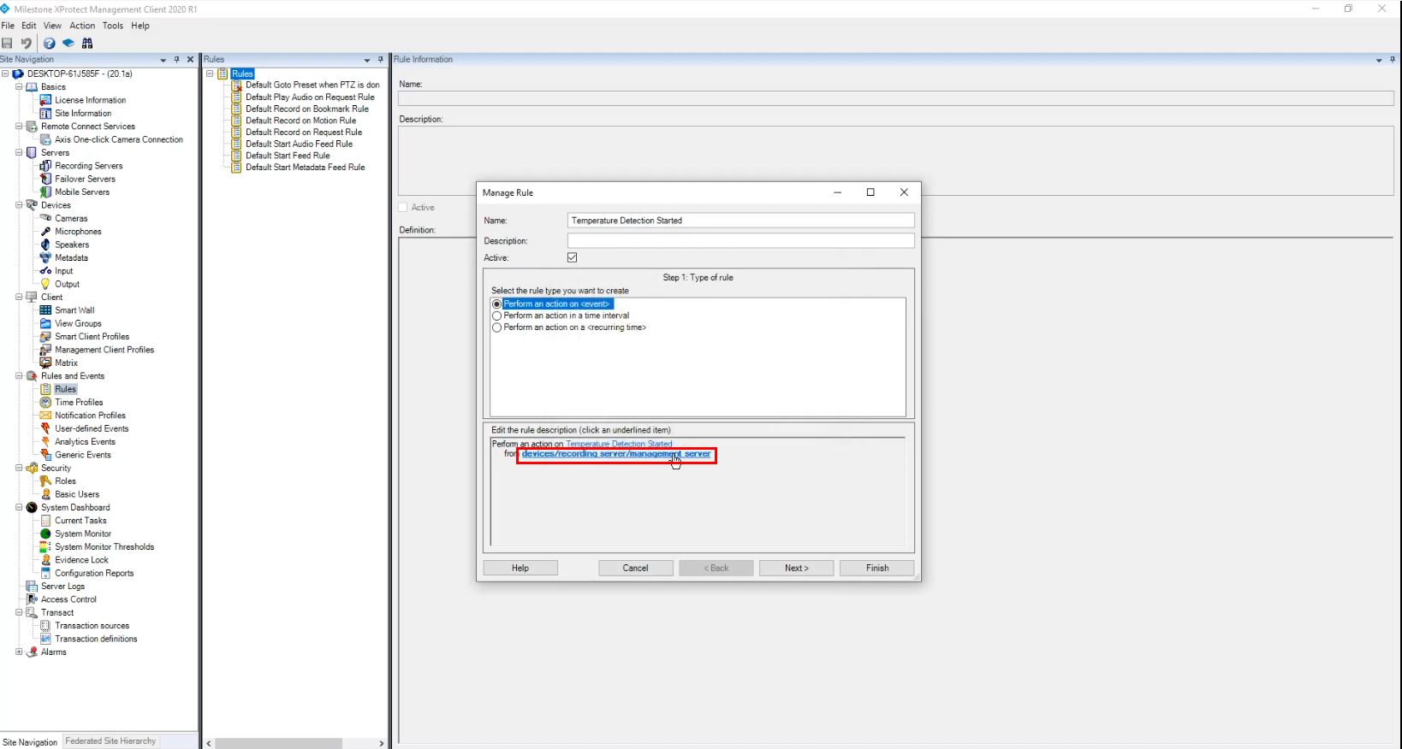Collapse the Rules and Events node
Viewport: 1402px width, 749px height.
click(19, 376)
